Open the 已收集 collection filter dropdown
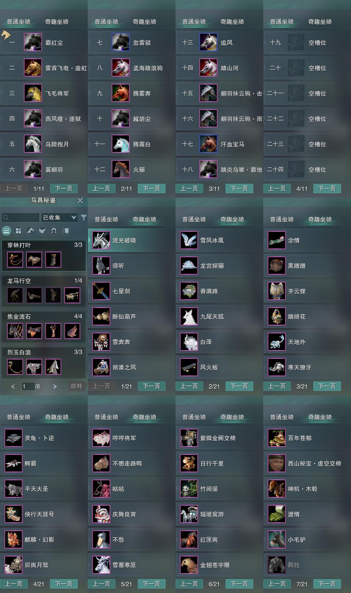This screenshot has width=351, height=593. (59, 218)
